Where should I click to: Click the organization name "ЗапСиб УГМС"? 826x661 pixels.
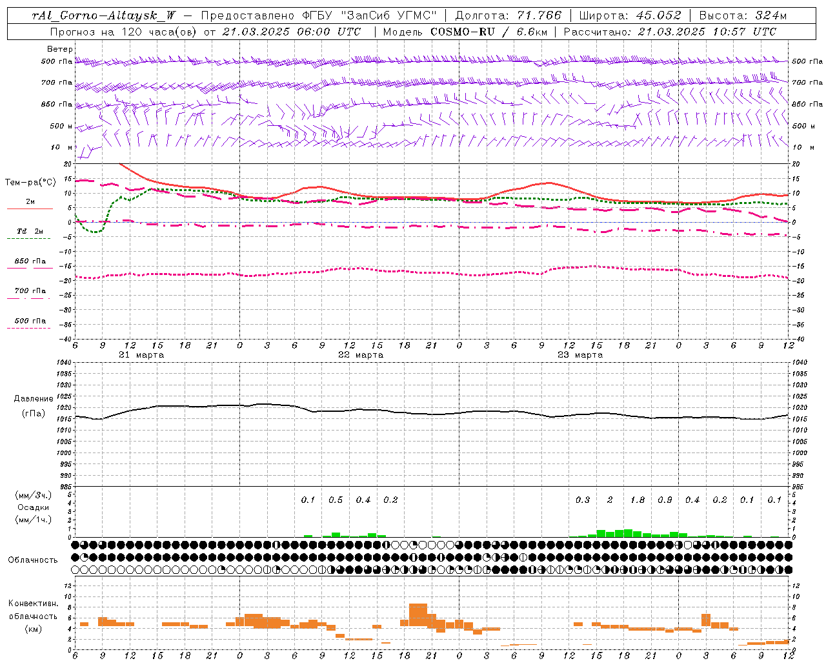(x=388, y=15)
